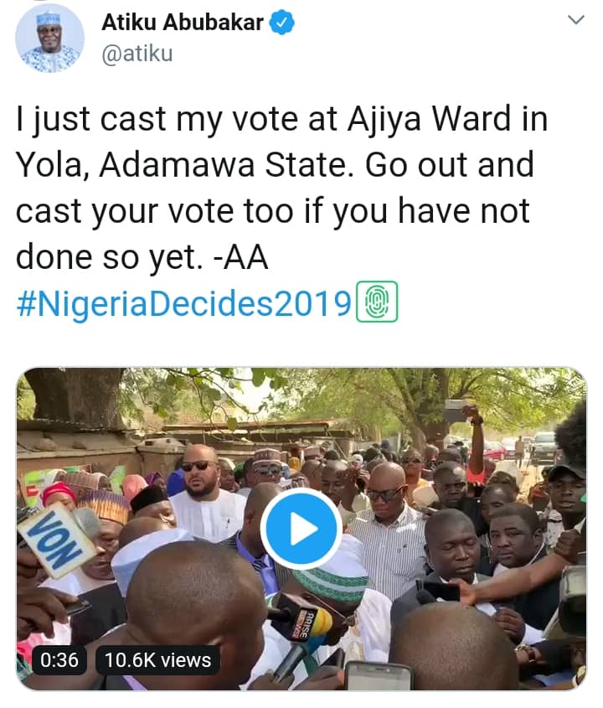The width and height of the screenshot is (603, 708).
Task: Click the smartphone at the video's bottom edge
Action: (x=379, y=675)
